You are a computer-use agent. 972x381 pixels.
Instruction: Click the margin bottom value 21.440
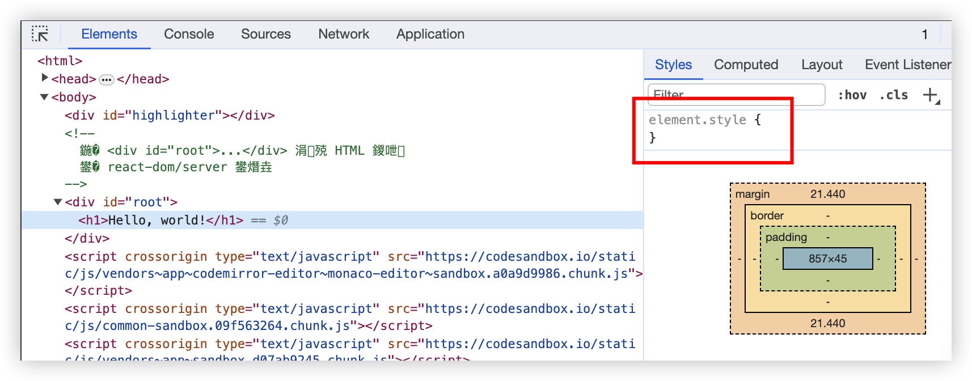[827, 323]
